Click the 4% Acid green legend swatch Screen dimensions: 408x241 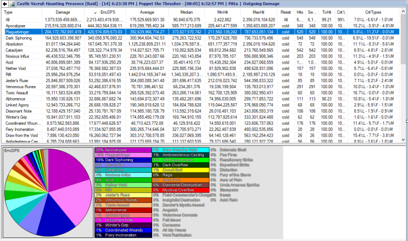[123, 180]
